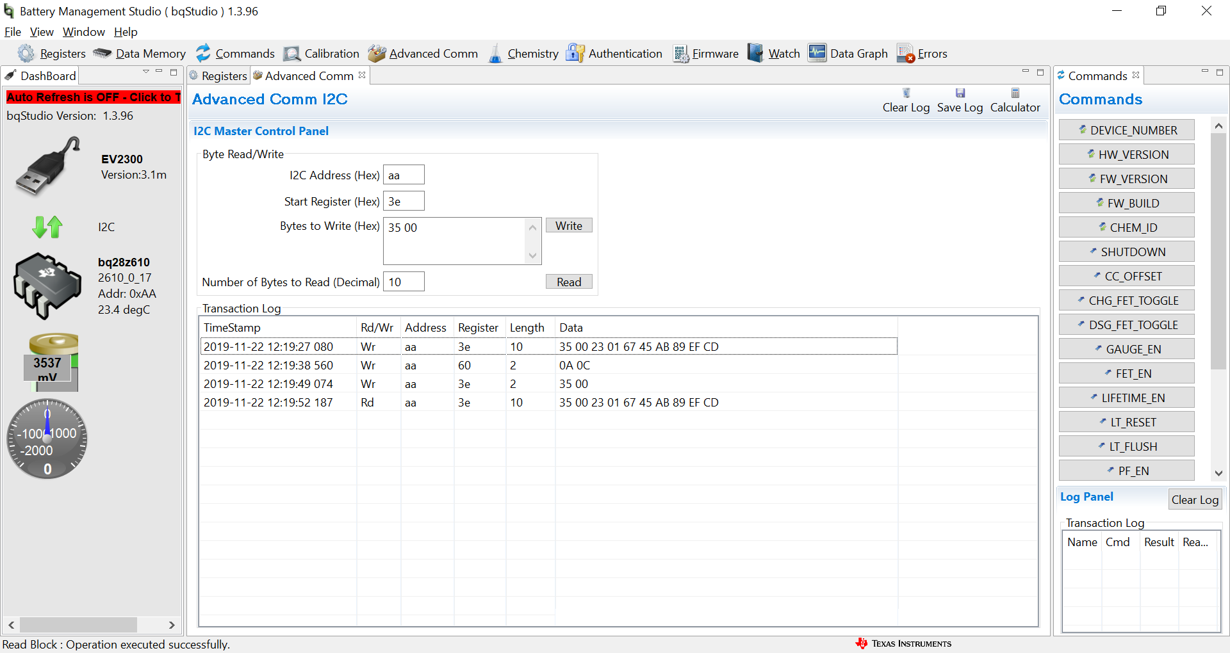Image resolution: width=1230 pixels, height=653 pixels.
Task: Open the Window menu
Action: 84,32
